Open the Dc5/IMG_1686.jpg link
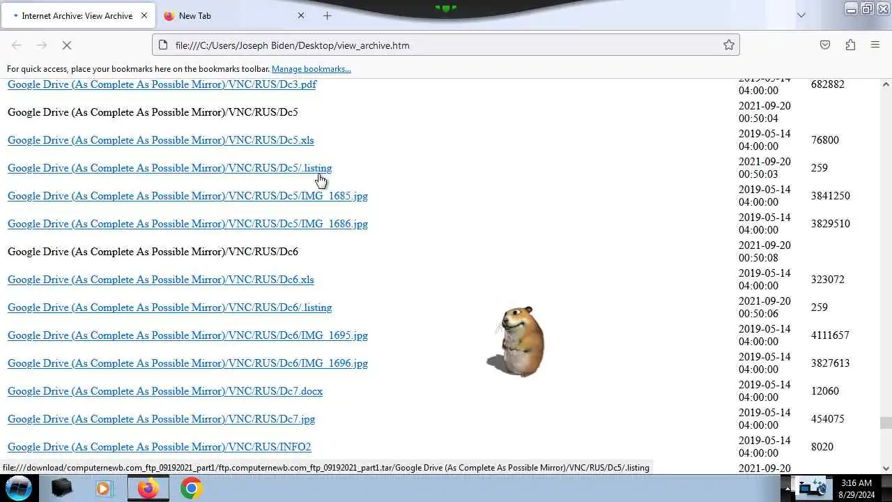The width and height of the screenshot is (892, 502). pyautogui.click(x=187, y=224)
